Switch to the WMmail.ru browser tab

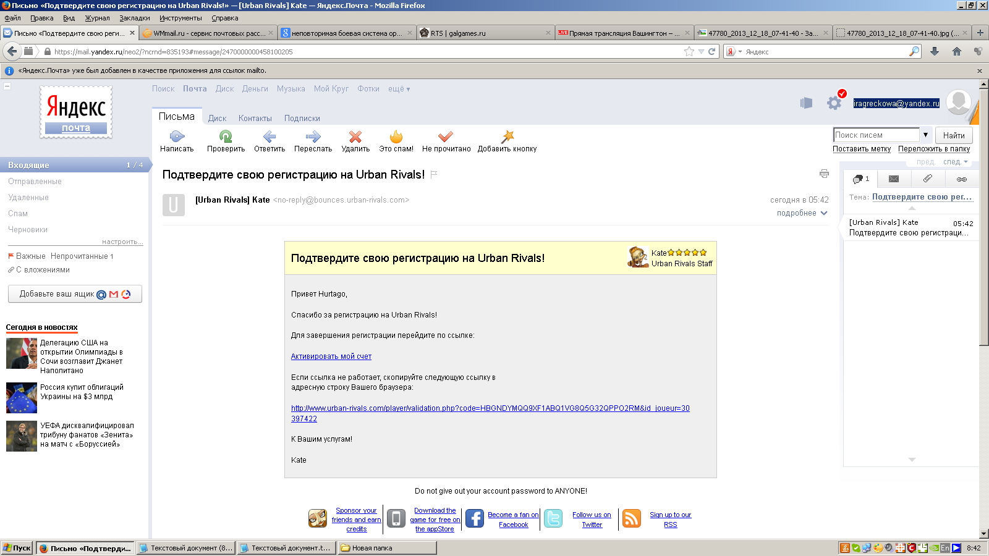208,33
